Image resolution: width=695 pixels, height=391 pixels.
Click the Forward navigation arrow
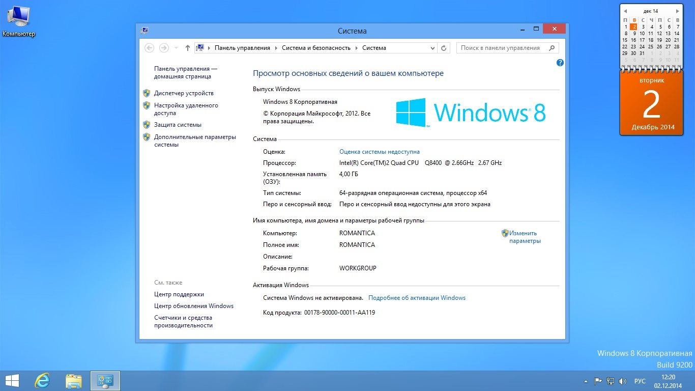pos(164,48)
